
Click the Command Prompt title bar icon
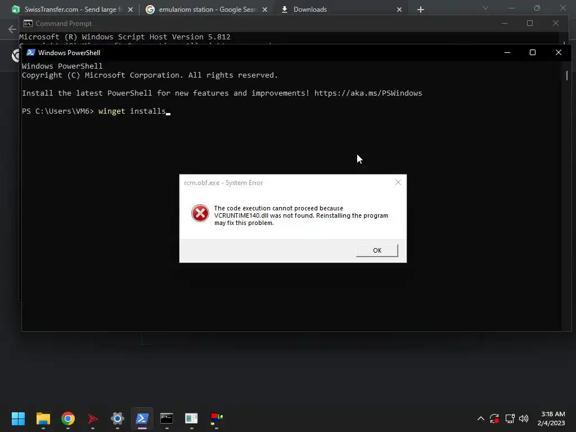point(28,24)
